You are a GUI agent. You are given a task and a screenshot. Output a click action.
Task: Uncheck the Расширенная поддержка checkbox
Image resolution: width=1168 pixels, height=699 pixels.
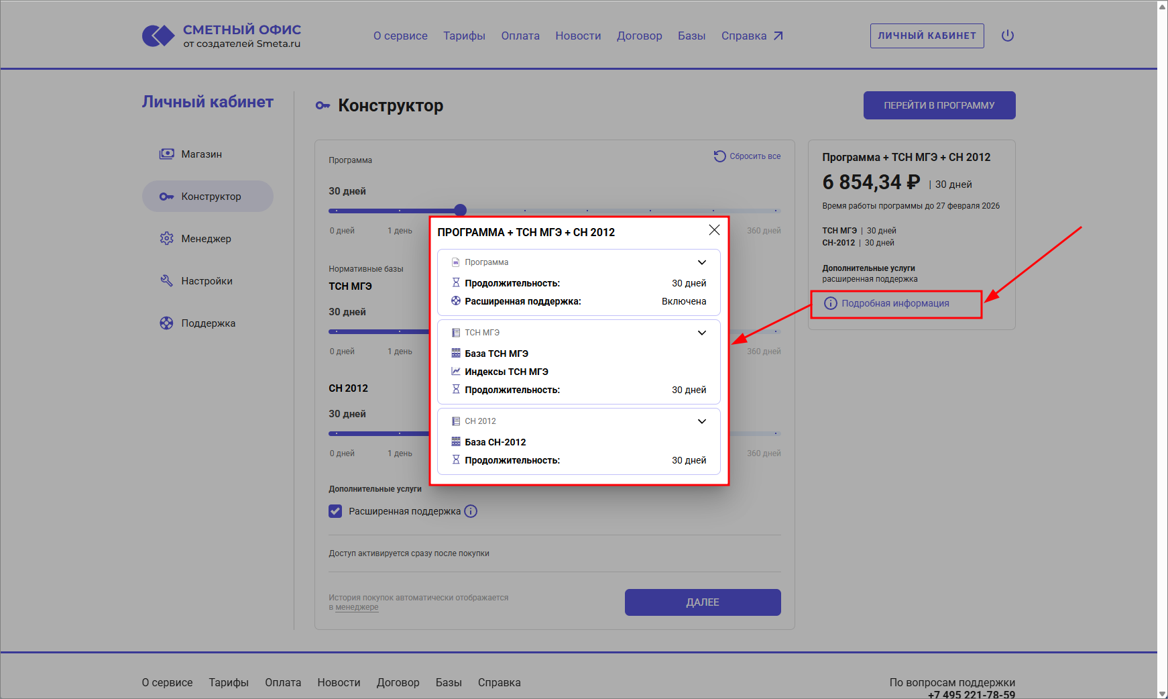click(x=335, y=511)
